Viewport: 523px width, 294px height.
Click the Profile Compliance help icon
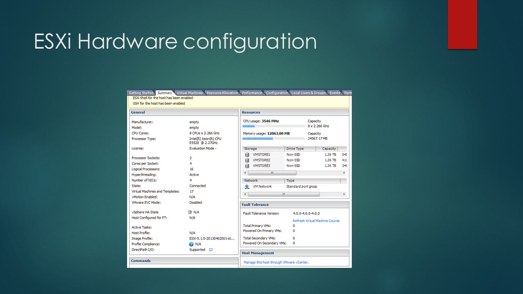[191, 244]
